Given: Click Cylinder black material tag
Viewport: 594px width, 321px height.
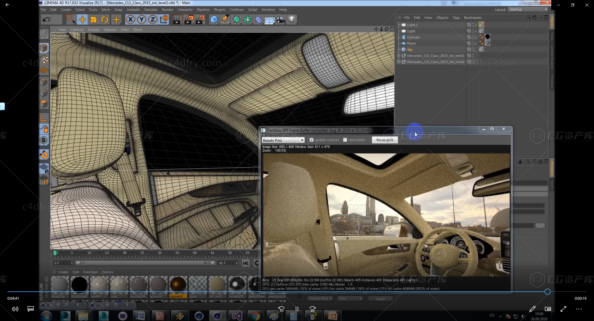Looking at the screenshot, I should [x=488, y=37].
